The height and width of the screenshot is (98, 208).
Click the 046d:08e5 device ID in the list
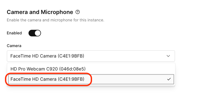tap(72, 69)
